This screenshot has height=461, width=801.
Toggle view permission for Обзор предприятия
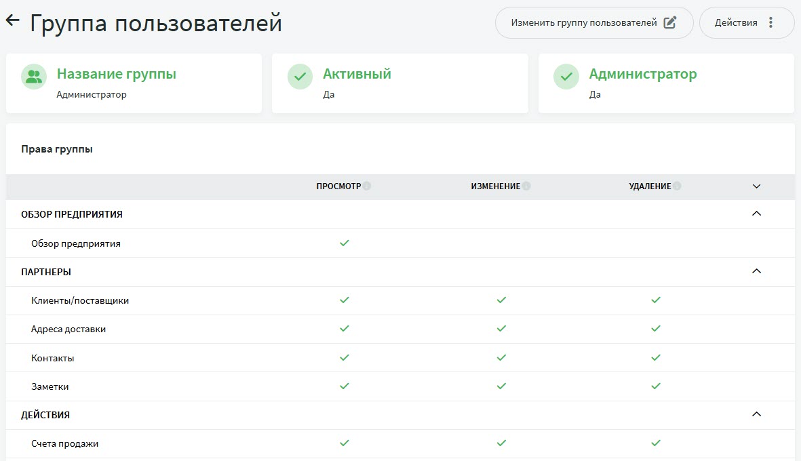[345, 243]
